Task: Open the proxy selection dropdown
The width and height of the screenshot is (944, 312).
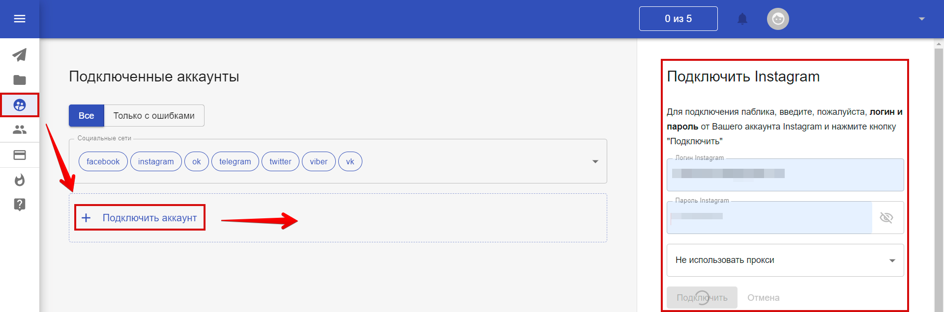Action: point(785,260)
